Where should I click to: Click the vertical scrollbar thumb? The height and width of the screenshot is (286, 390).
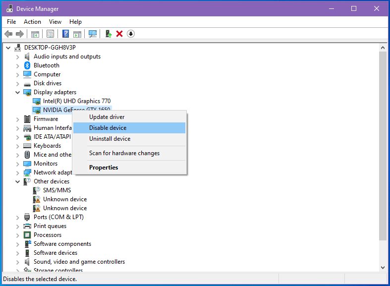point(383,146)
